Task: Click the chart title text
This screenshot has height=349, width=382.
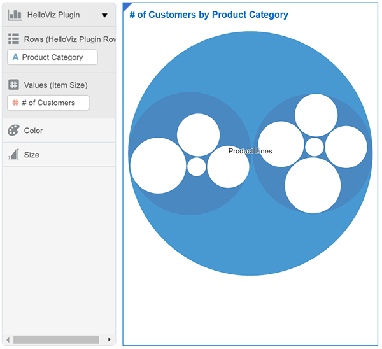Action: coord(209,15)
